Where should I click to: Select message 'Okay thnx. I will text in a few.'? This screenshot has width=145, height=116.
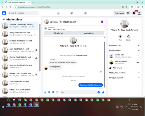click(x=90, y=85)
